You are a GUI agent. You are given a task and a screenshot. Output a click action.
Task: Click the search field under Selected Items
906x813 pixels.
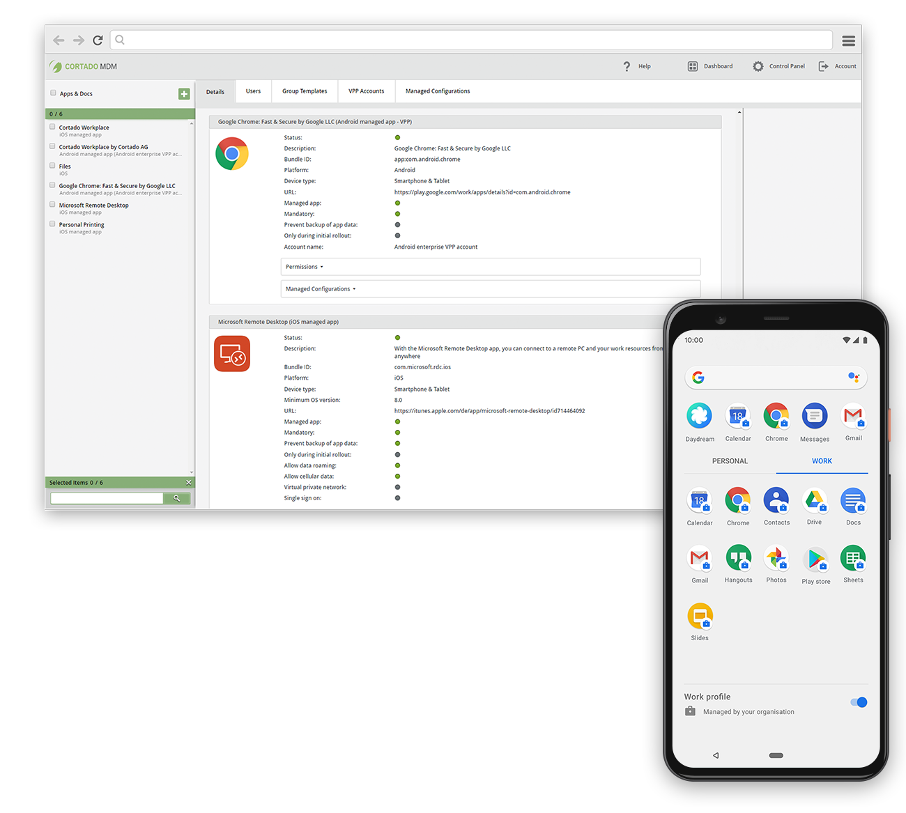point(107,498)
